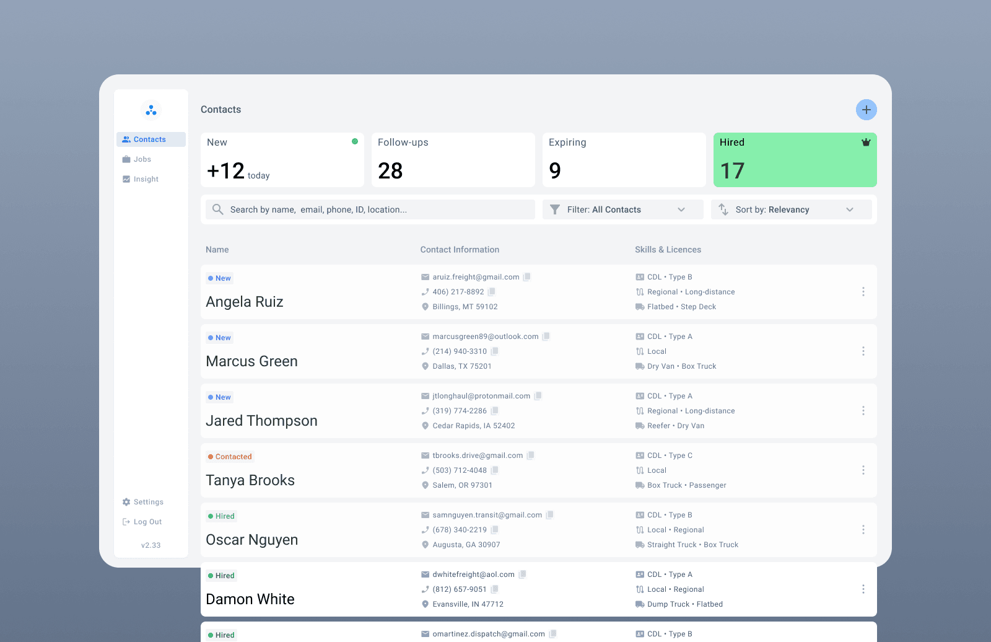Copy email omartinez.dispatch@gmail.com

click(553, 634)
